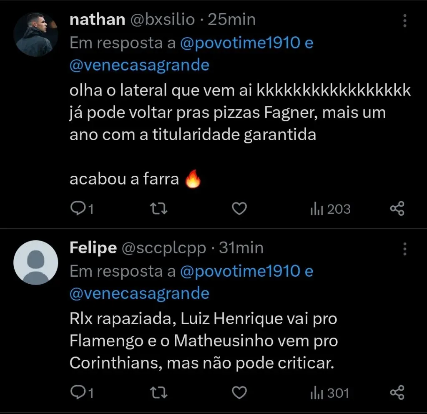Open the more options menu on Felipe's tweet
Viewport: 427px width, 414px height.
(404, 249)
